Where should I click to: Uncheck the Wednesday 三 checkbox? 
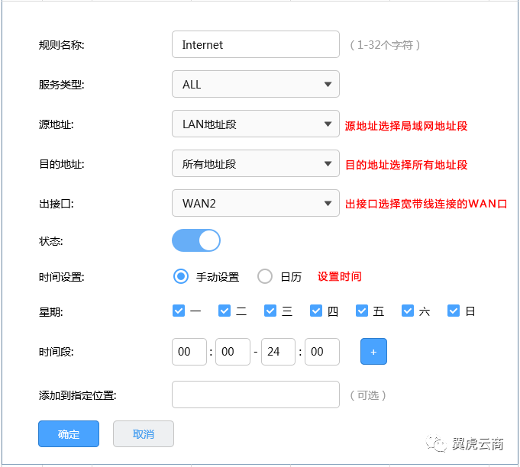coord(270,311)
